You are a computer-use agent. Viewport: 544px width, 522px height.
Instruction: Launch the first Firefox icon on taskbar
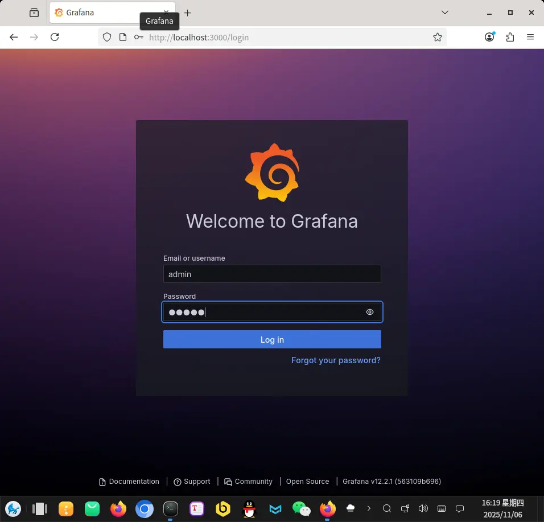pos(118,509)
